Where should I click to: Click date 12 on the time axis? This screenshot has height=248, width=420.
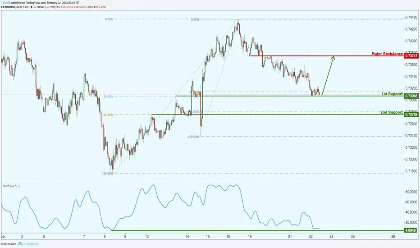coord(147,237)
